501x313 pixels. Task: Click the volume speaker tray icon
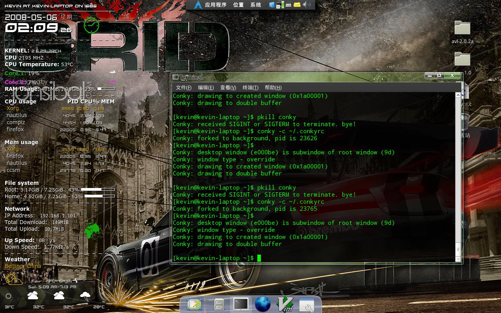click(x=307, y=5)
